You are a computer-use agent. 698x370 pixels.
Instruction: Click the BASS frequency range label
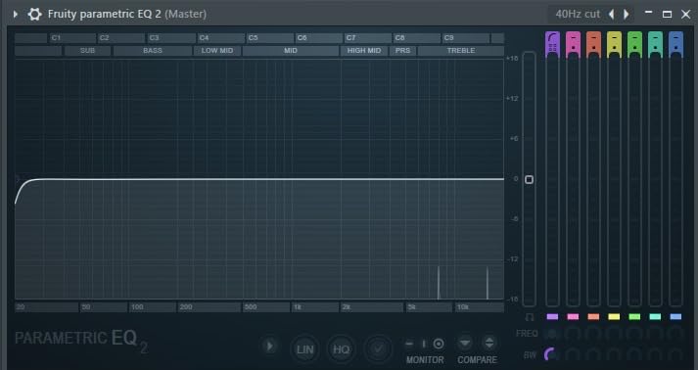coord(153,51)
